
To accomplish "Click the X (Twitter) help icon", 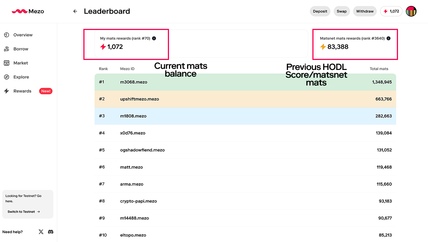I will [x=41, y=232].
